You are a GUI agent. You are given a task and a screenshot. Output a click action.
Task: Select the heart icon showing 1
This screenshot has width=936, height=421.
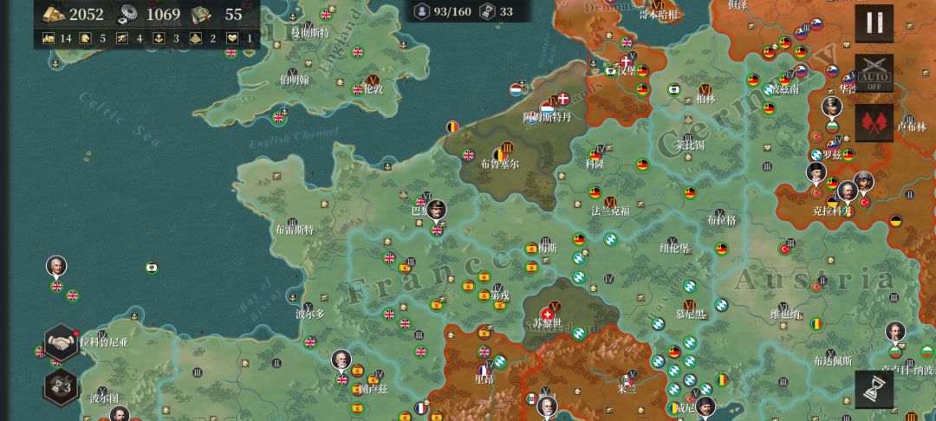pyautogui.click(x=233, y=39)
